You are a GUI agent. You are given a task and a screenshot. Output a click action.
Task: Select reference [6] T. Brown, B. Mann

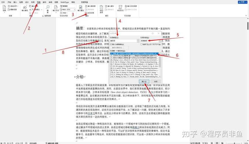point(134,64)
